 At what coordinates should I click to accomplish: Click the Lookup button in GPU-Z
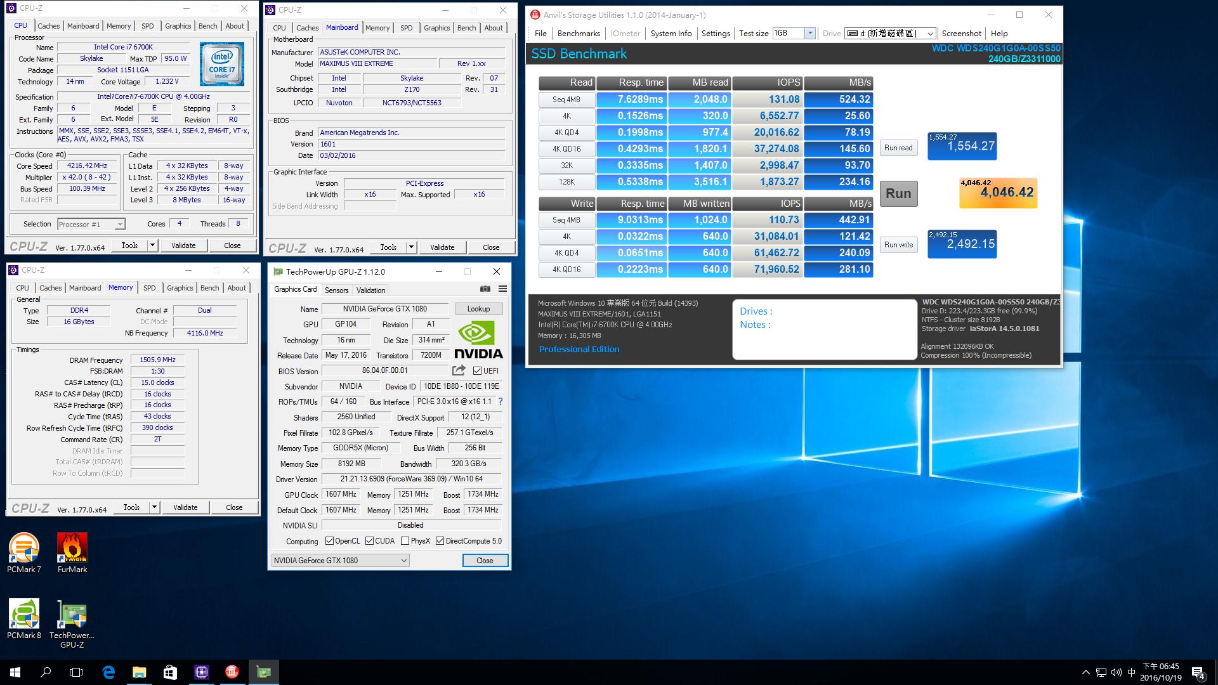pos(478,309)
